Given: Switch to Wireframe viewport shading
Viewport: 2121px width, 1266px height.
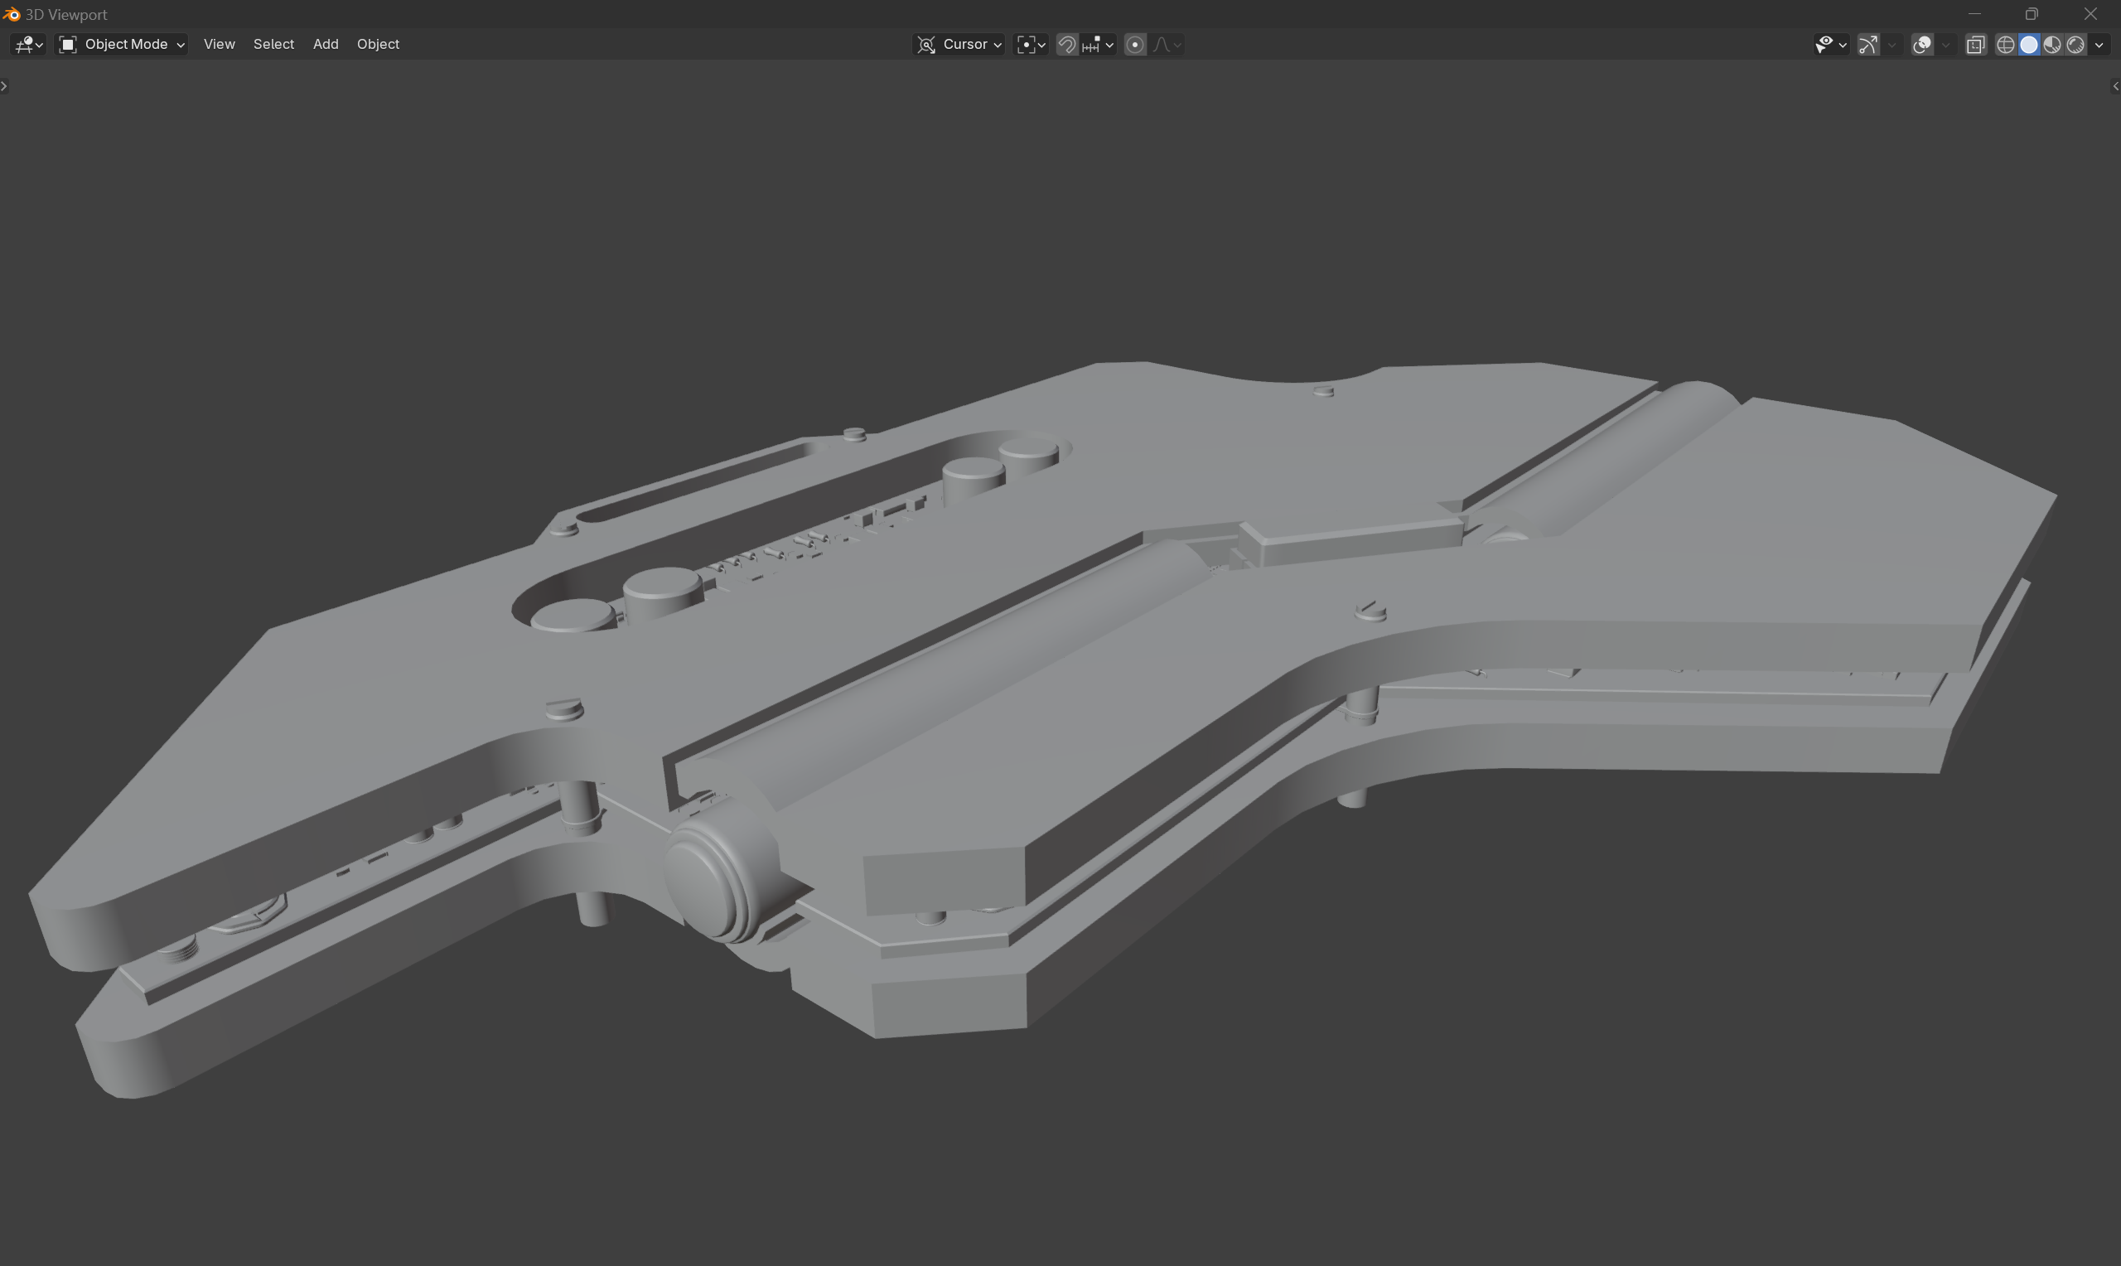Looking at the screenshot, I should [x=2006, y=45].
